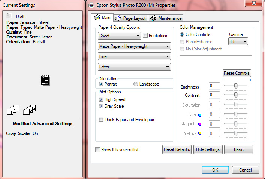Switch to the Main tab
The width and height of the screenshot is (265, 179).
point(102,18)
